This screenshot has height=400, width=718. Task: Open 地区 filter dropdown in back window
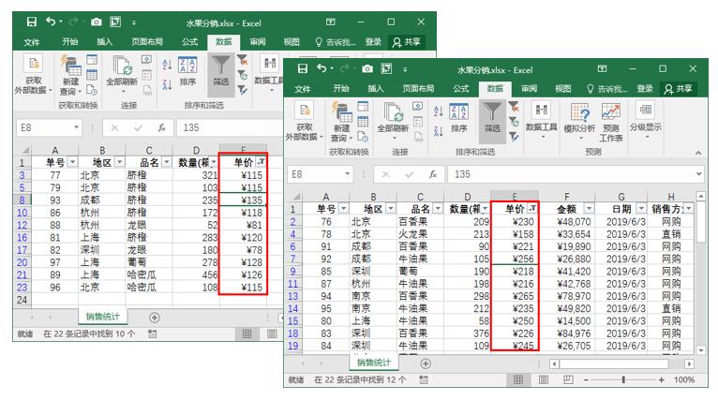click(120, 162)
